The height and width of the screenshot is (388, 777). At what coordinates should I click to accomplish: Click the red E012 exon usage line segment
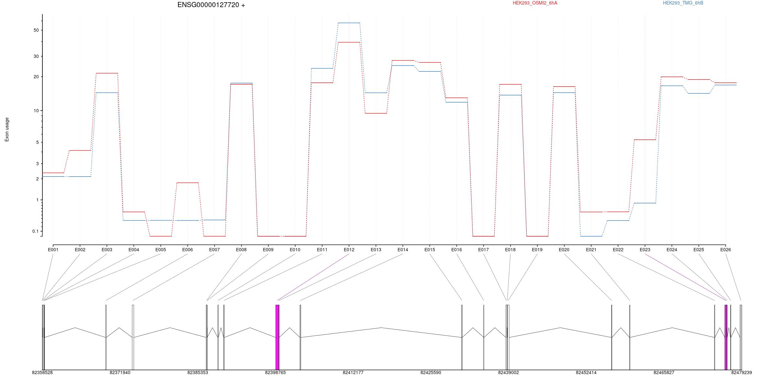[349, 42]
